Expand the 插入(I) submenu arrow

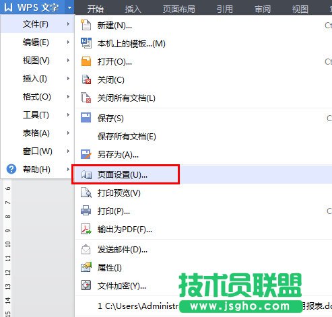[x=68, y=78]
